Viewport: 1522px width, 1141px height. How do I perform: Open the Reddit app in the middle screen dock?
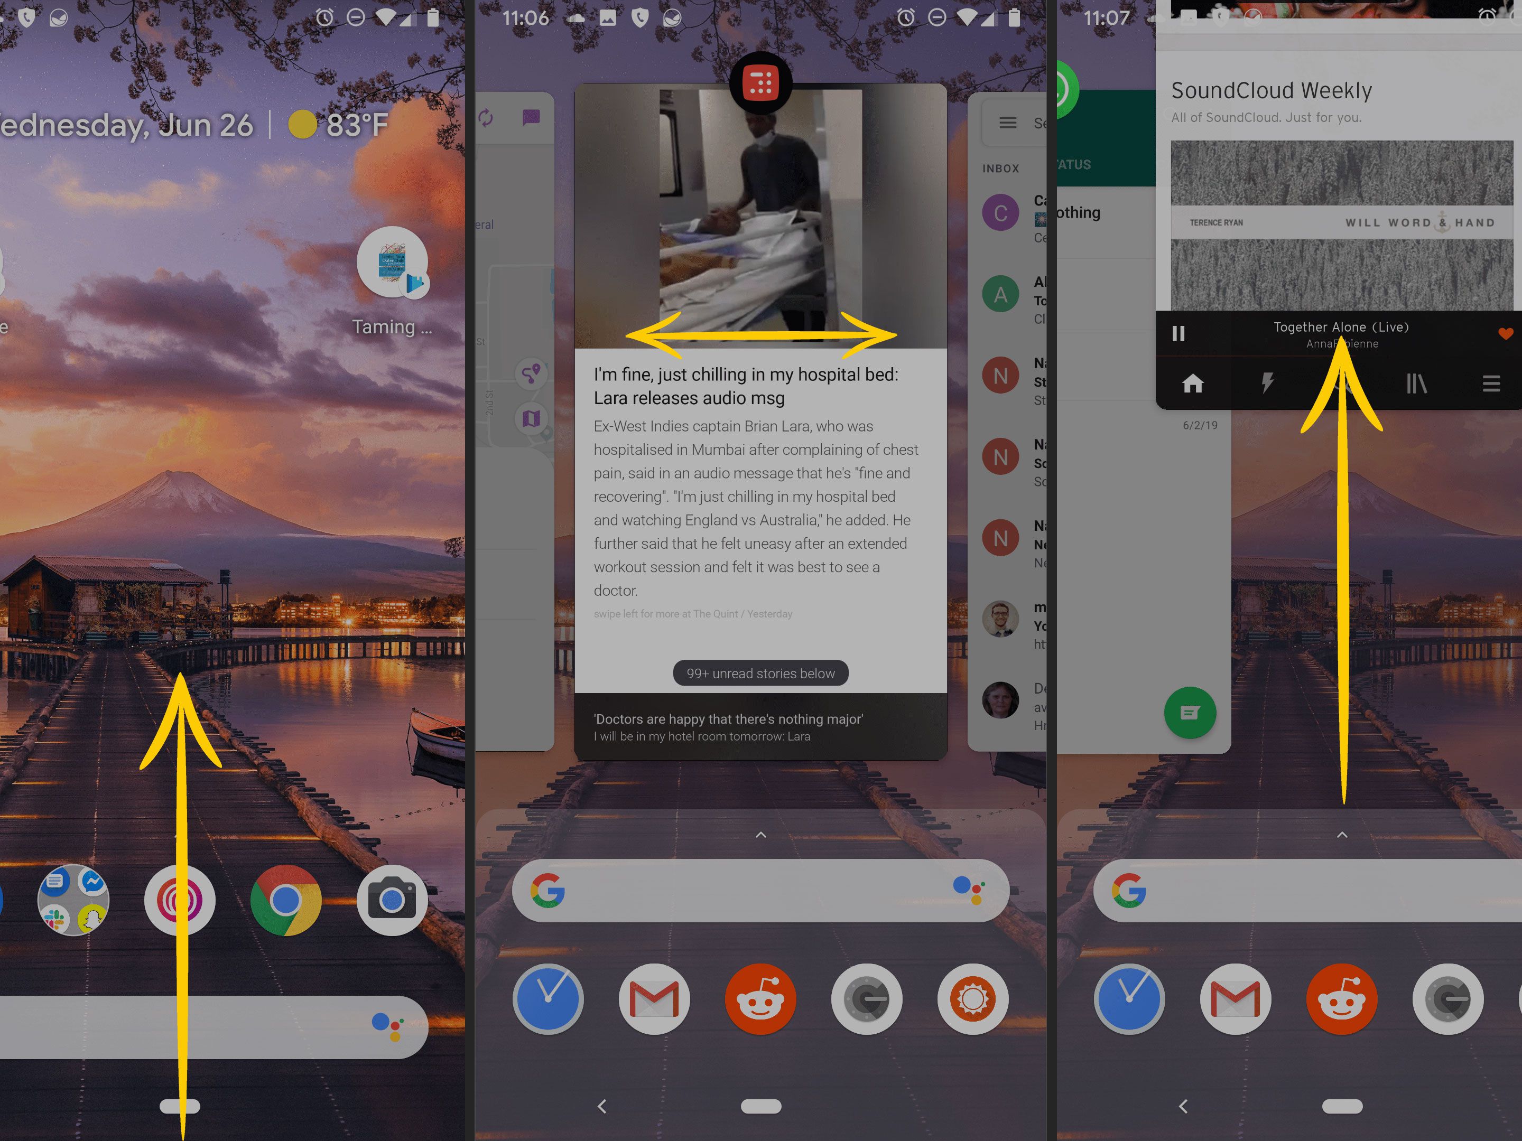pos(760,999)
